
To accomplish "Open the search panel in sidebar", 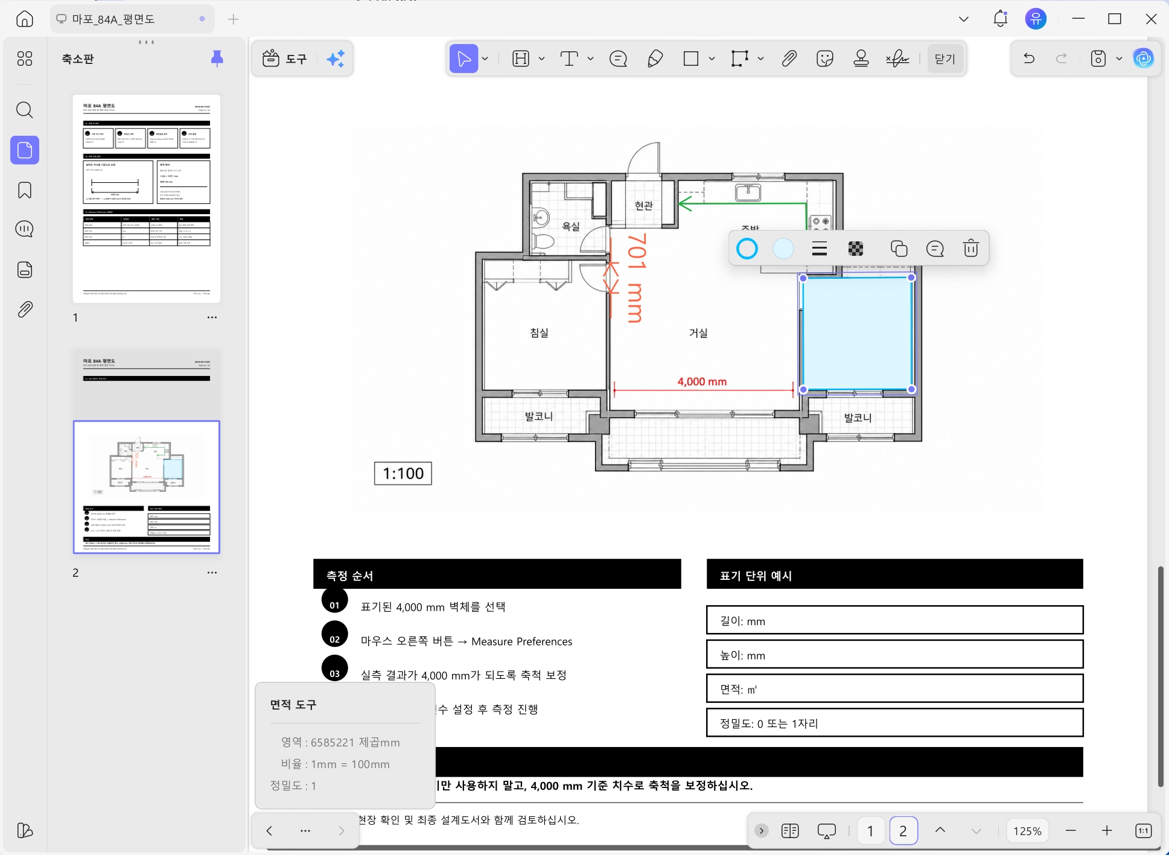I will pyautogui.click(x=25, y=110).
